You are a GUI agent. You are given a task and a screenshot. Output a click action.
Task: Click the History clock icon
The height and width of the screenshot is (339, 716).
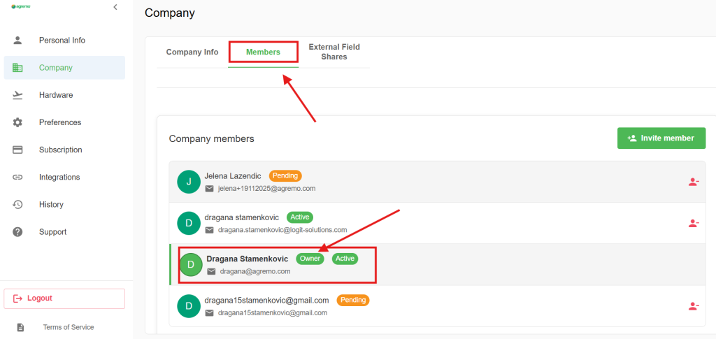click(18, 204)
